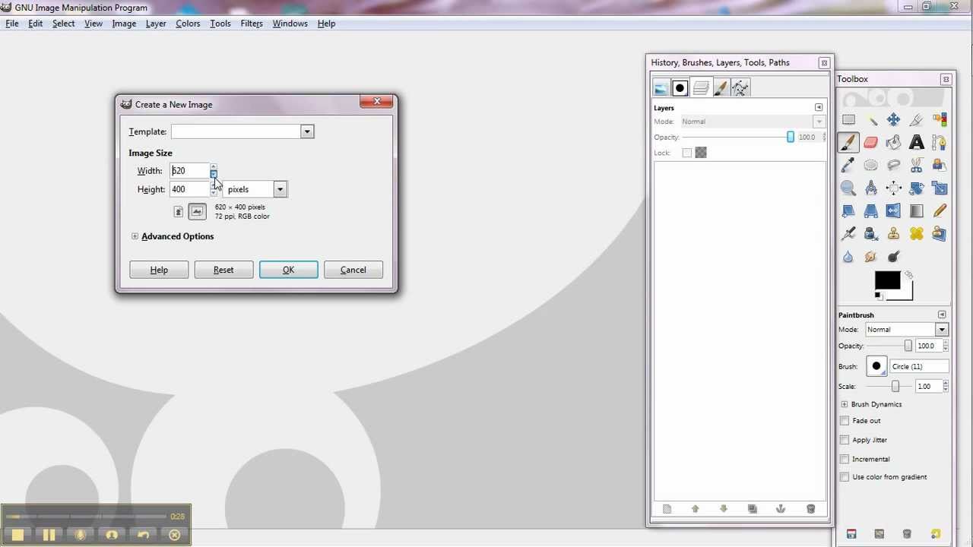Click the black foreground color swatch
This screenshot has height=547, width=973.
pyautogui.click(x=886, y=280)
